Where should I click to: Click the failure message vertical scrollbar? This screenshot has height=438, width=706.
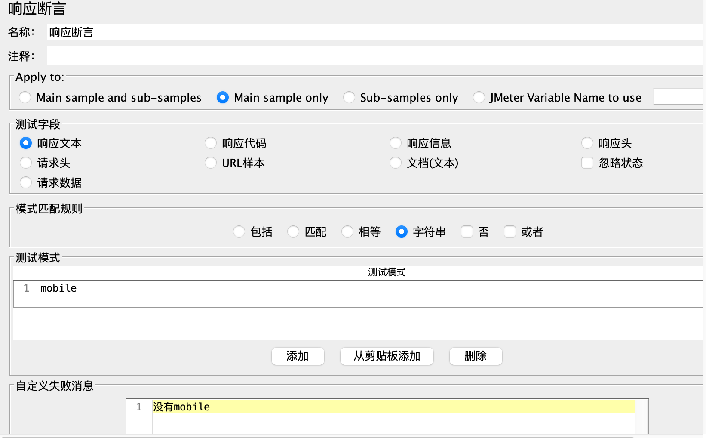(642, 416)
